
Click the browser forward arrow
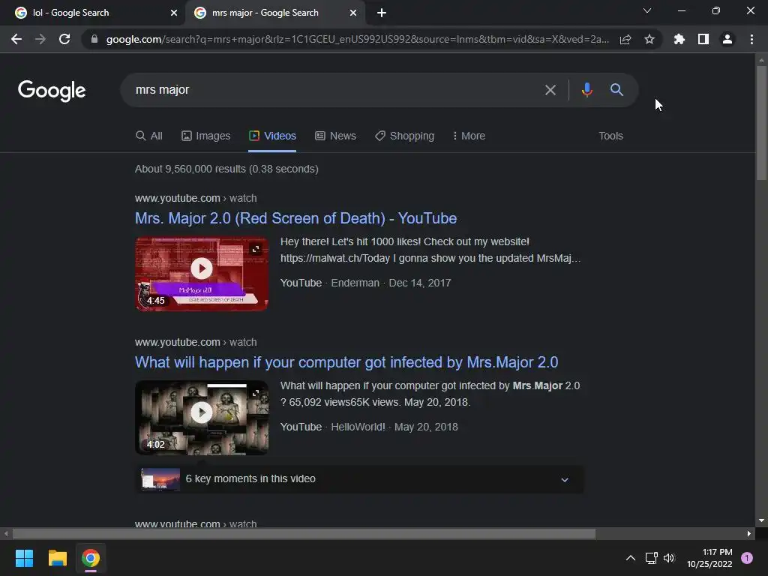click(40, 39)
